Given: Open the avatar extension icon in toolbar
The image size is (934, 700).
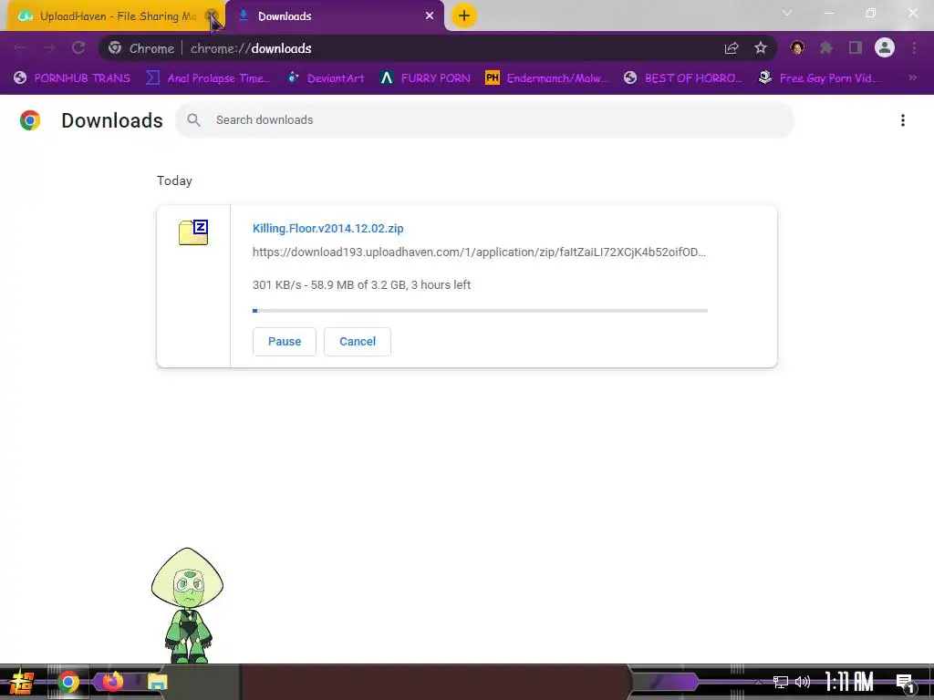Looking at the screenshot, I should (x=797, y=47).
